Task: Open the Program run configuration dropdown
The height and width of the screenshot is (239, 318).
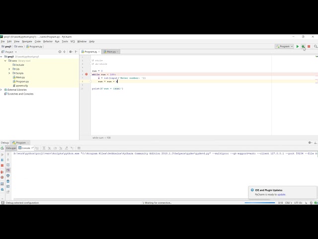Action: point(284,46)
